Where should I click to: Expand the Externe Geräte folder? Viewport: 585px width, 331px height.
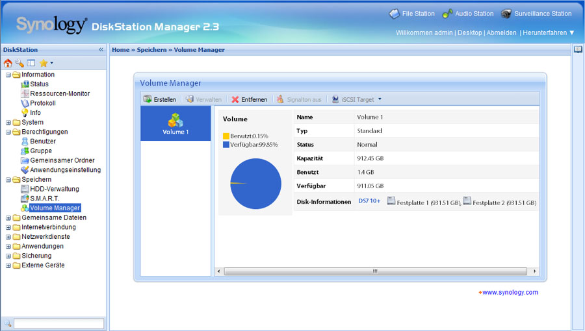(8, 266)
